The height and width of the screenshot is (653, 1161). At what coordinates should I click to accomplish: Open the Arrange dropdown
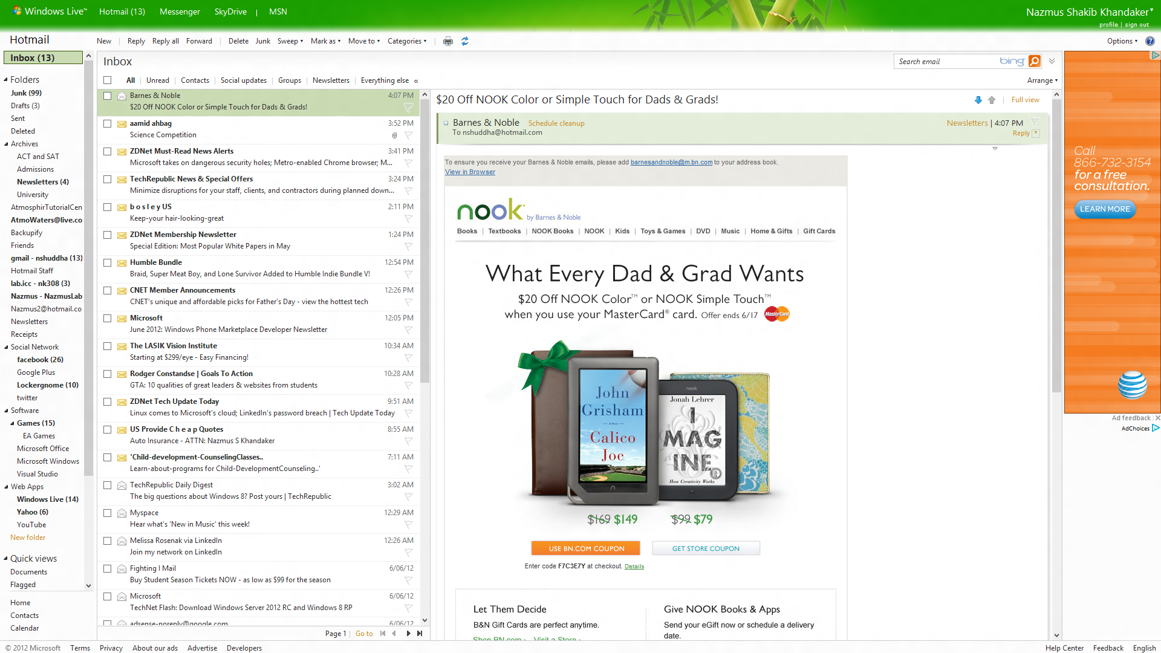coord(1042,80)
